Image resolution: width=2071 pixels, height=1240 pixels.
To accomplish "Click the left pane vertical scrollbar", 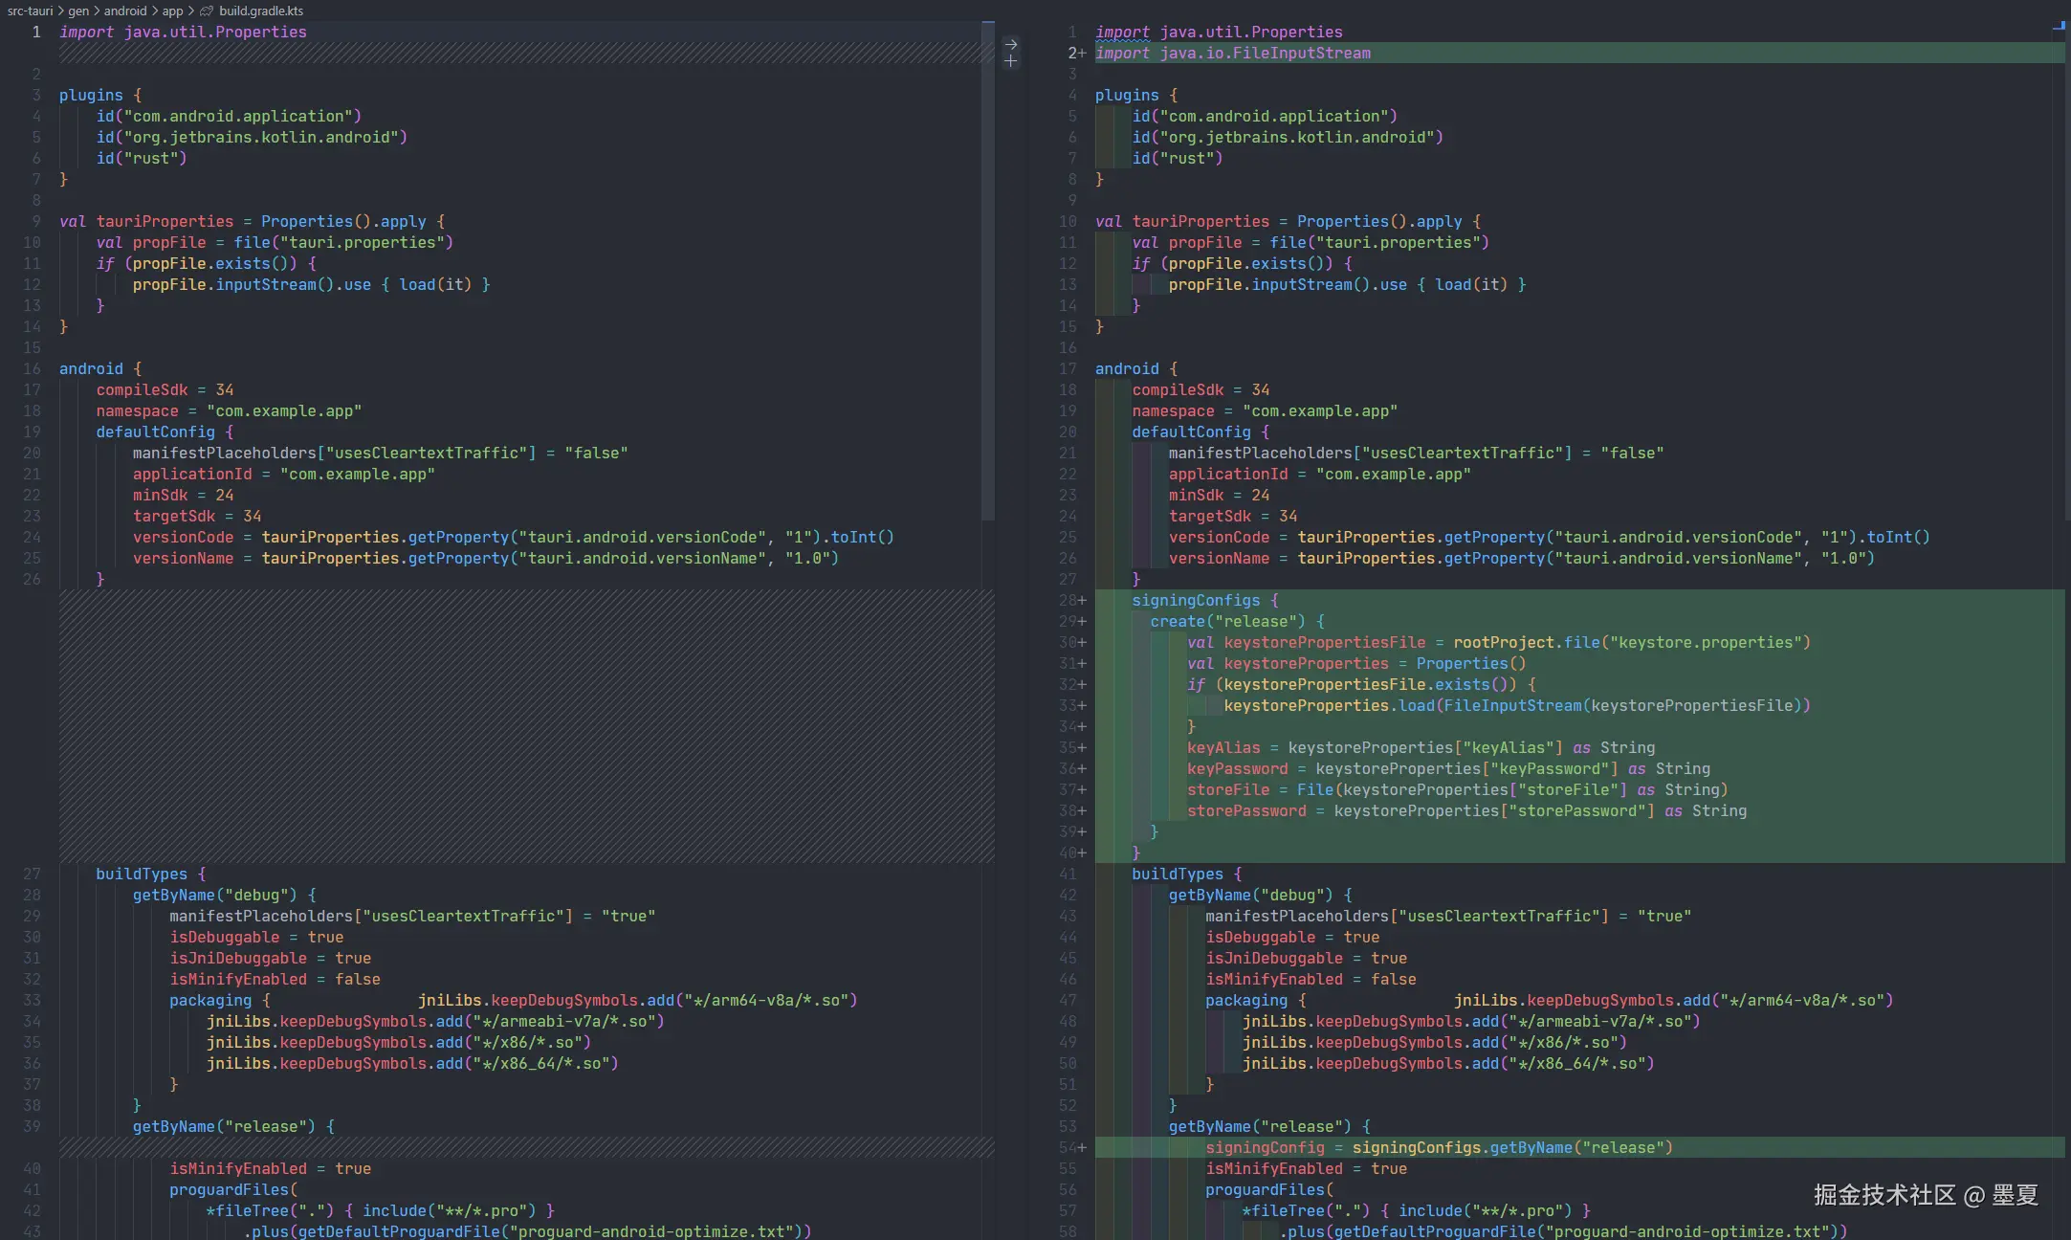I will point(988,268).
